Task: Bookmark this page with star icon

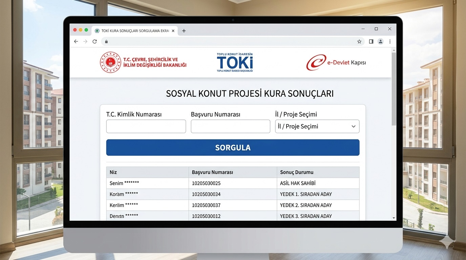Action: (359, 41)
